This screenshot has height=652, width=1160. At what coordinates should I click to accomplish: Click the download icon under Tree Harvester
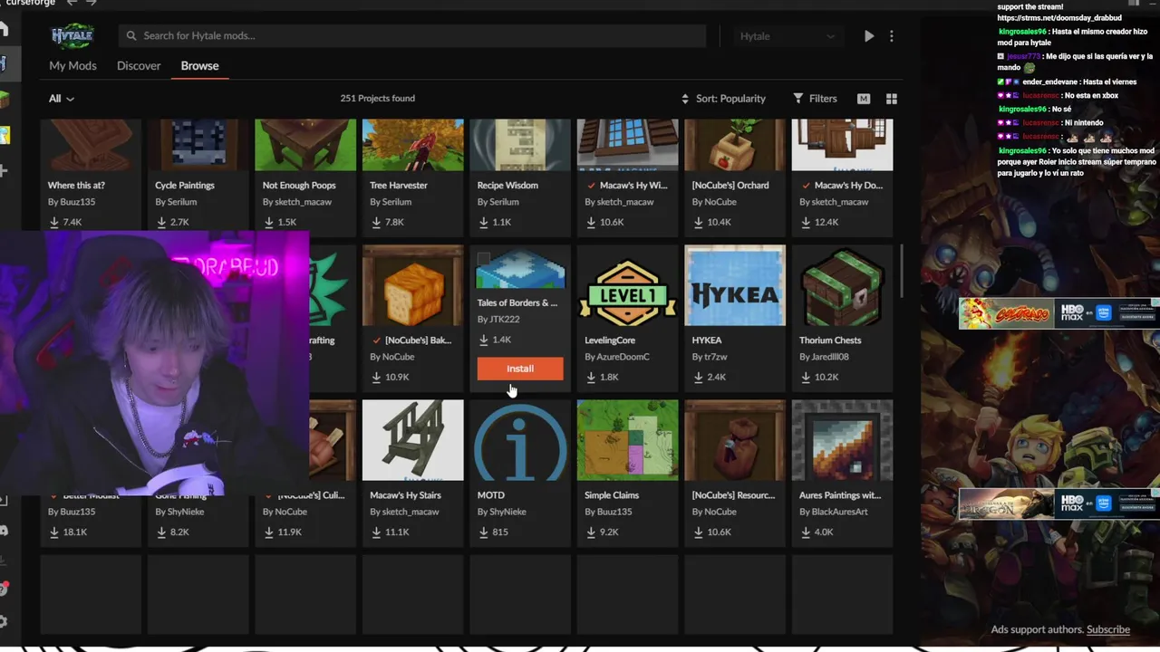pyautogui.click(x=376, y=222)
